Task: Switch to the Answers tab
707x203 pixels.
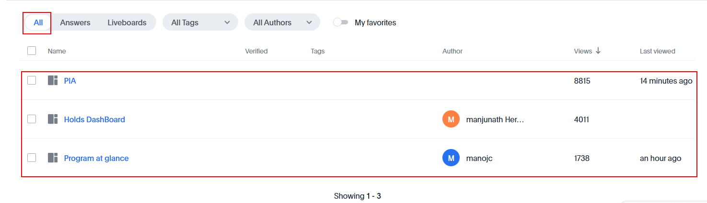Action: point(75,22)
